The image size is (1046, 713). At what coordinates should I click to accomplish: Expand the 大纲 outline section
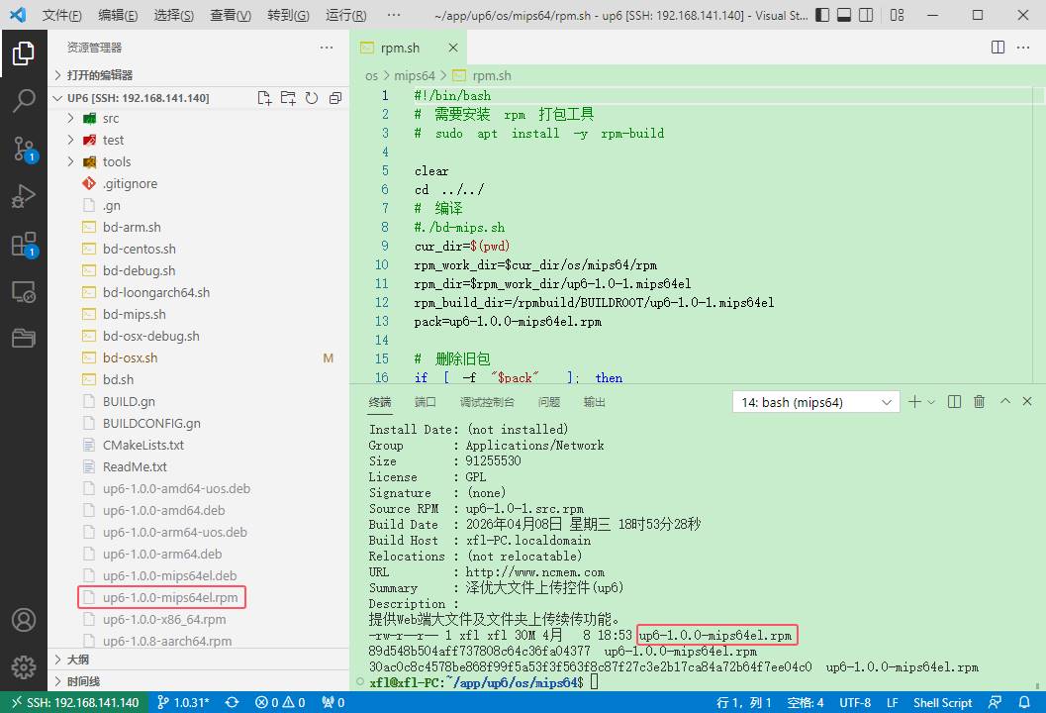point(77,660)
